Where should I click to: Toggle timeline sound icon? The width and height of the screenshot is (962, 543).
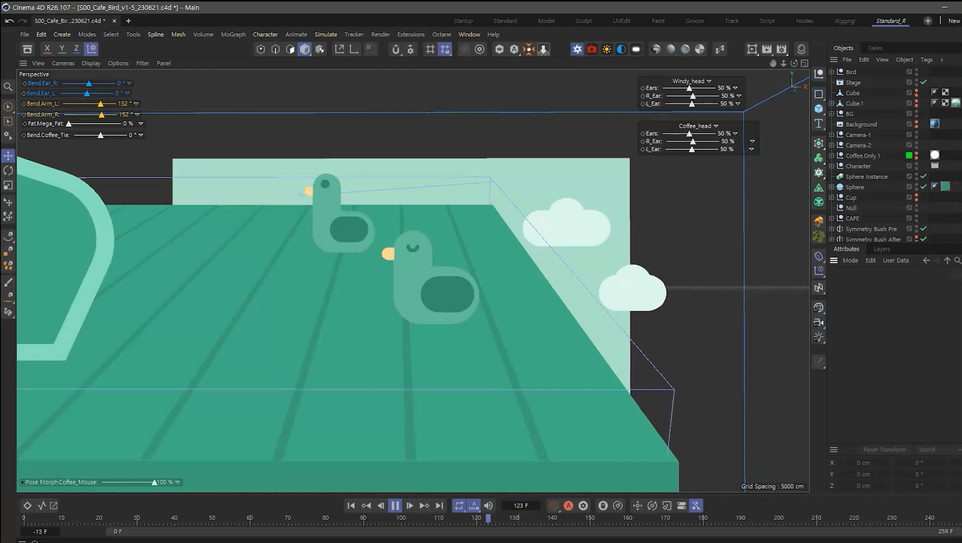click(488, 506)
